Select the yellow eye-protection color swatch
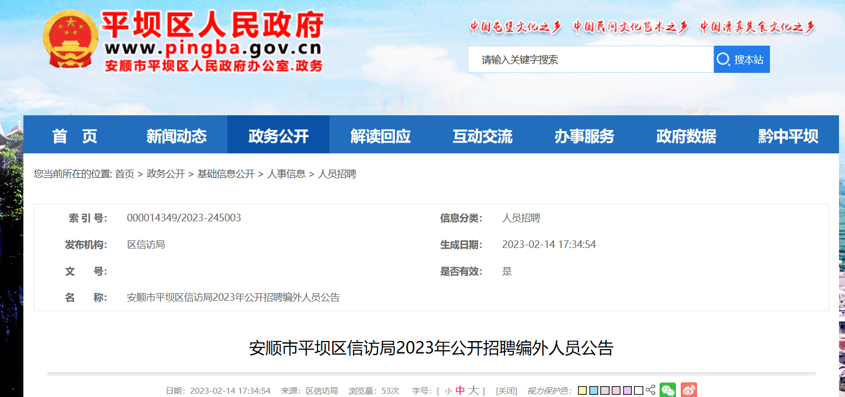The image size is (845, 397). [x=582, y=390]
